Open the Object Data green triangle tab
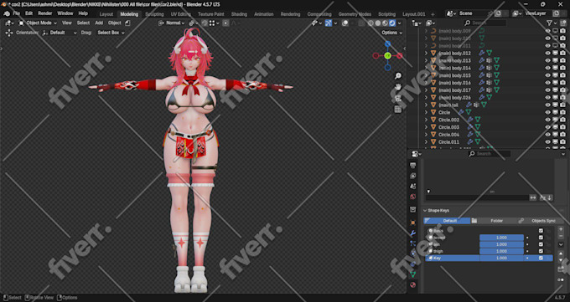The width and height of the screenshot is (570, 302). (x=413, y=274)
